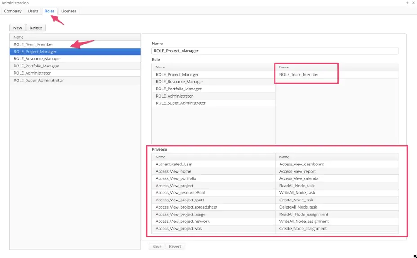Select ROLE_Team_Member in the assigned roles column

coord(337,75)
